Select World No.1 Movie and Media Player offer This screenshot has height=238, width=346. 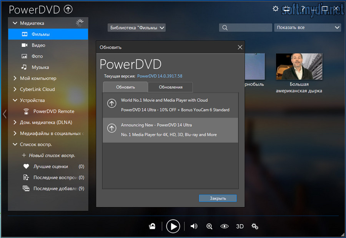170,105
